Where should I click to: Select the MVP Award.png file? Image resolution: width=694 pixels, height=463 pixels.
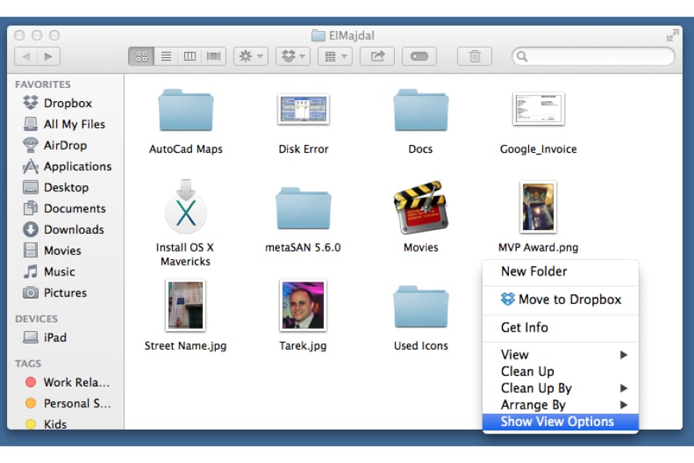[x=538, y=216]
